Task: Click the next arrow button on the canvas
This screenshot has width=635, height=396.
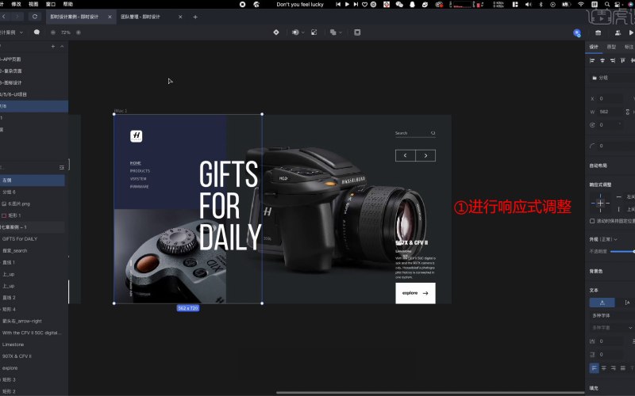Action: pos(425,155)
